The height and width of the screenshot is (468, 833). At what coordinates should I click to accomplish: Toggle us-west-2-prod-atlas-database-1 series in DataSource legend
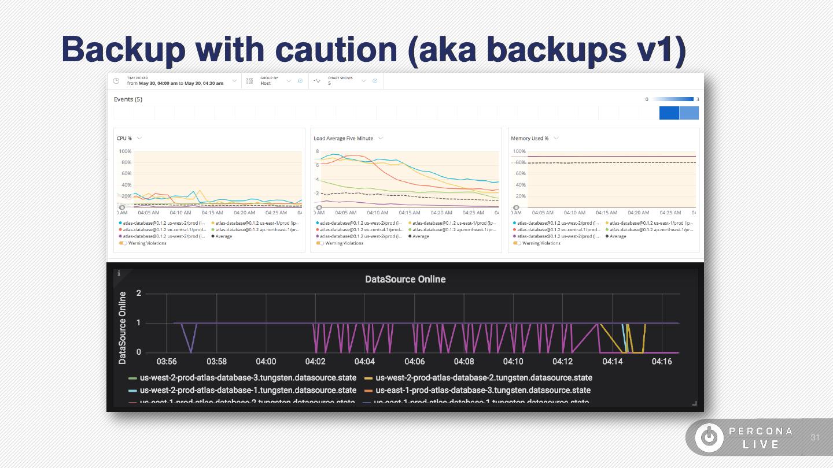pos(242,391)
